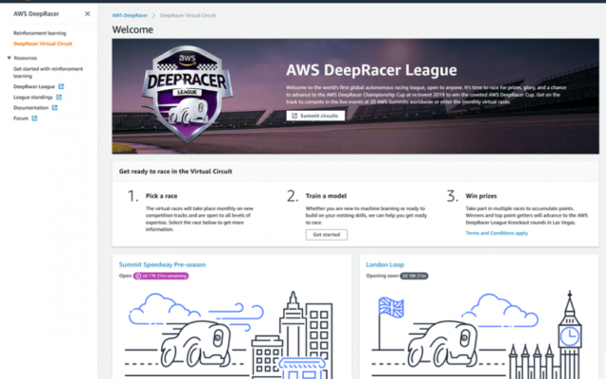Image resolution: width=606 pixels, height=379 pixels.
Task: Open Summit circuits button in banner
Action: coord(315,116)
